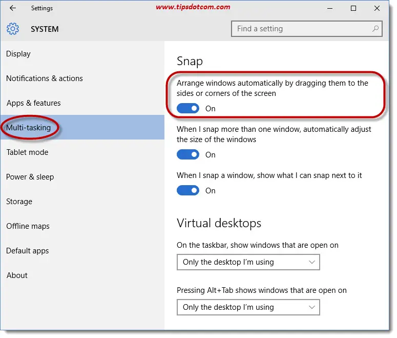Click the SYSTEM title text
This screenshot has width=397, height=338.
45,29
